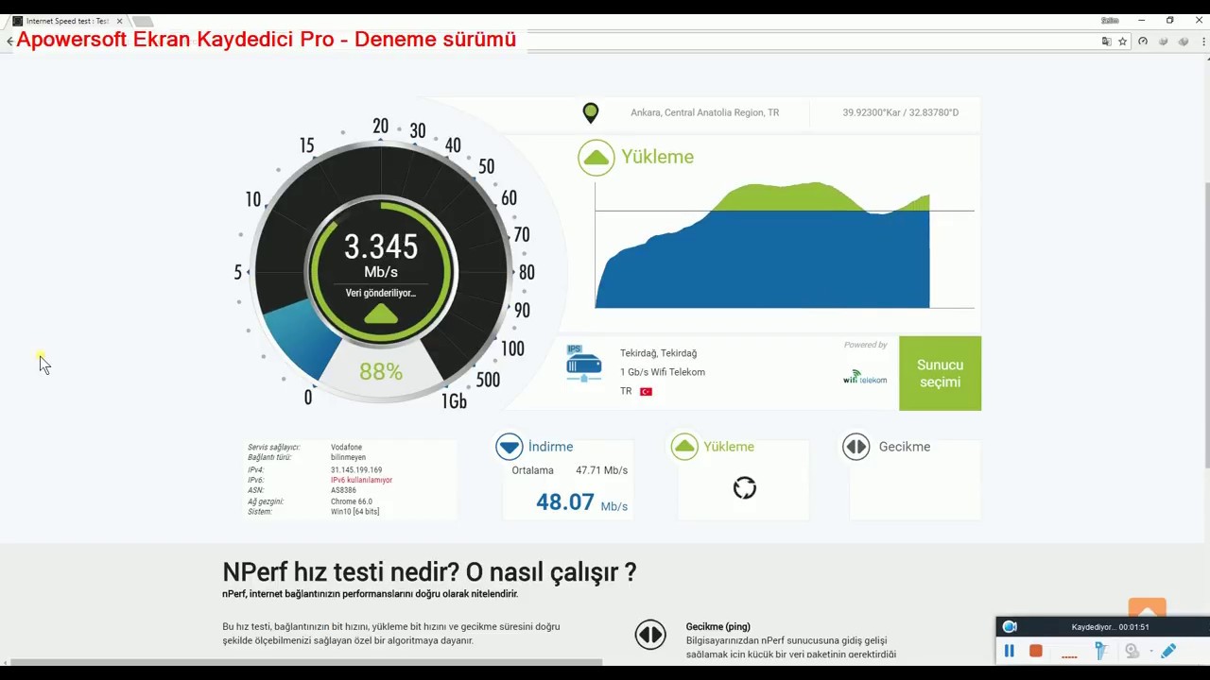The image size is (1210, 680).
Task: Click the recorder webcam icon
Action: (x=1132, y=651)
